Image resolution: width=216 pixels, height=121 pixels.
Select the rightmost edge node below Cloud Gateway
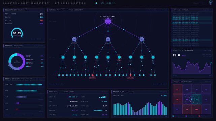point(142,39)
